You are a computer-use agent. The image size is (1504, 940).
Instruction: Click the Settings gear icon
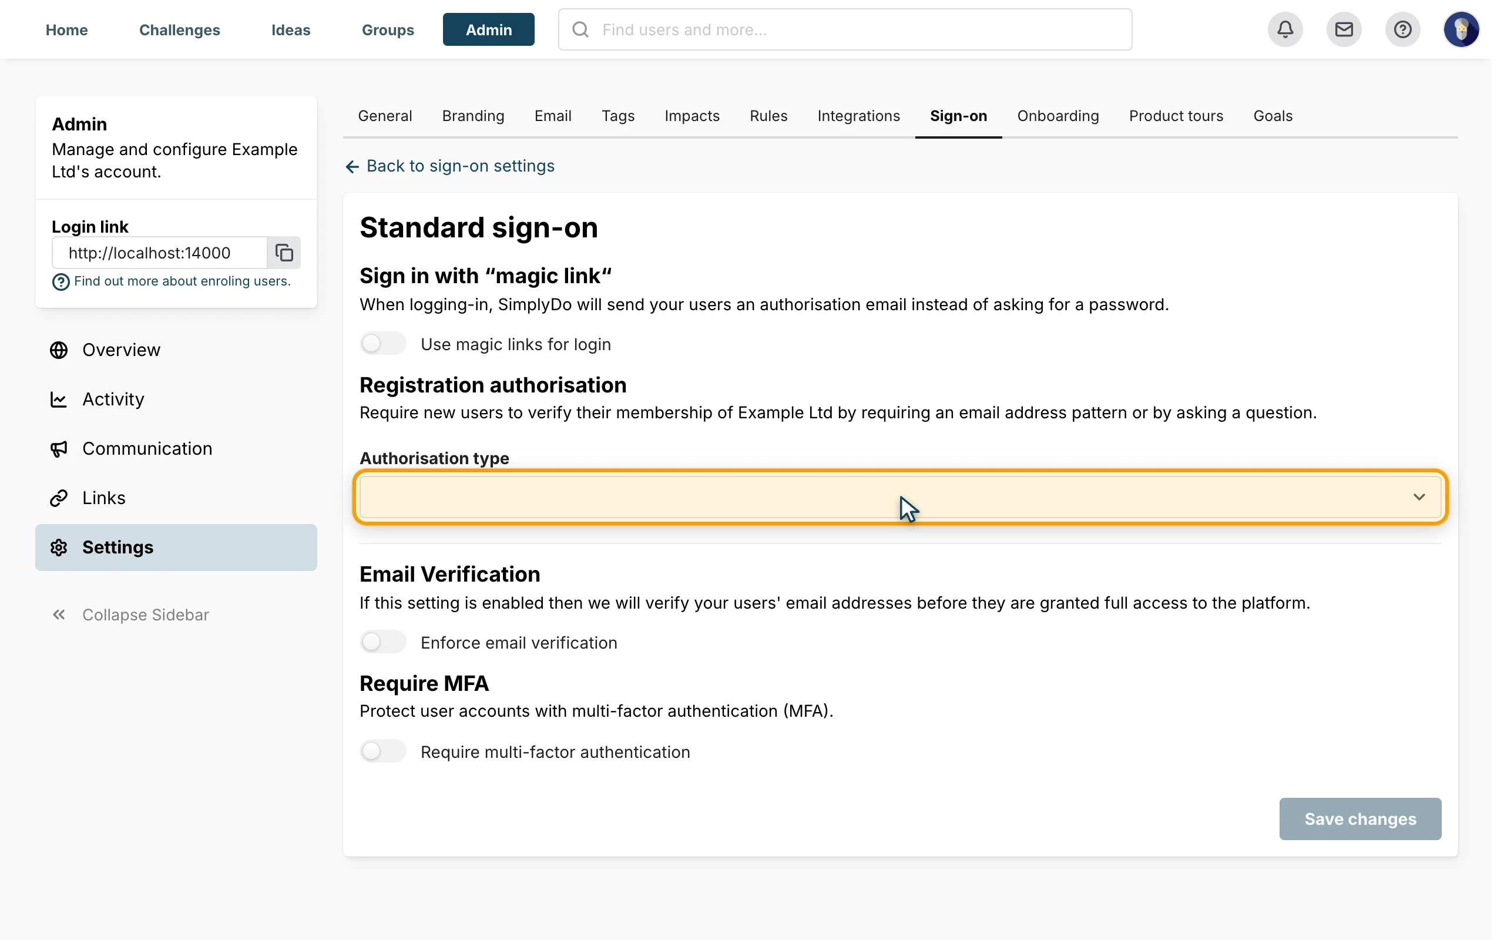tap(59, 547)
